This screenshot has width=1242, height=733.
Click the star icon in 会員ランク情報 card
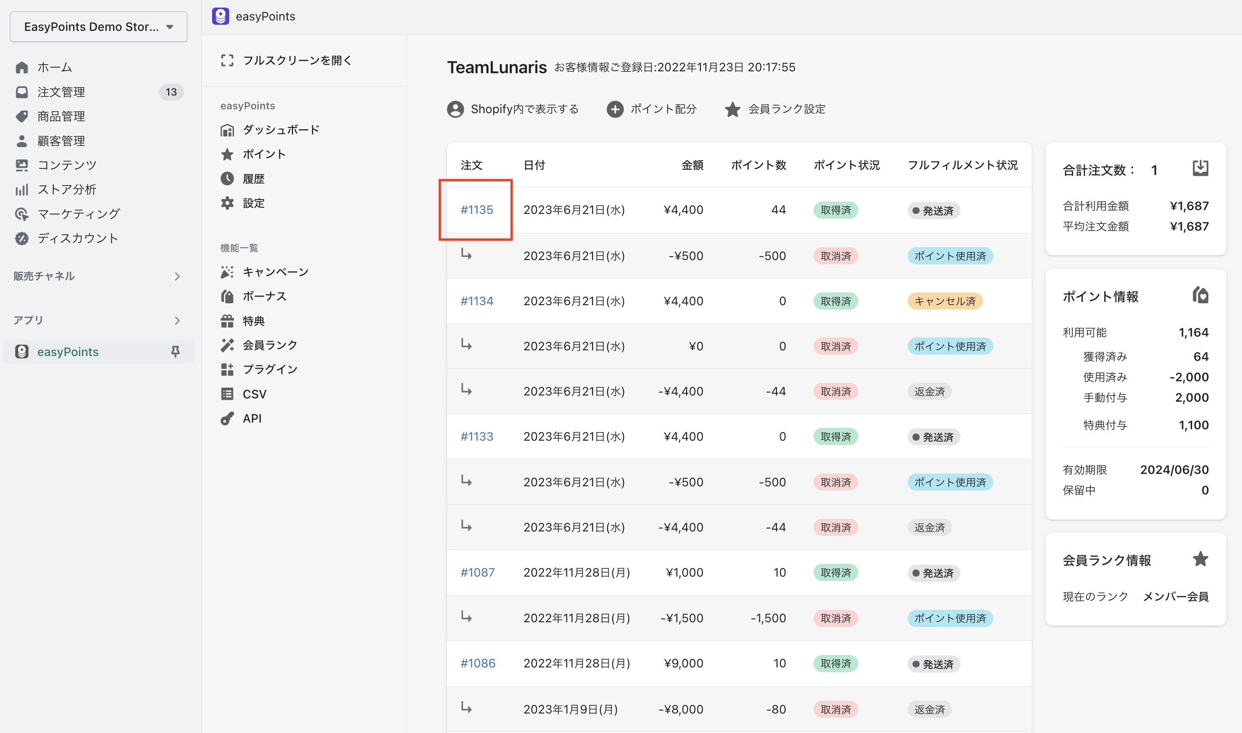click(x=1200, y=559)
